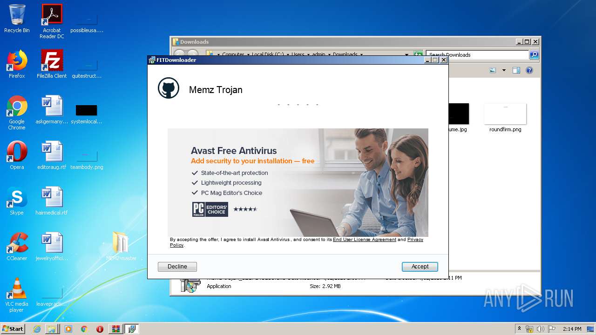Select roundfirm.png in the Downloads window
Image resolution: width=596 pixels, height=335 pixels.
click(x=505, y=118)
